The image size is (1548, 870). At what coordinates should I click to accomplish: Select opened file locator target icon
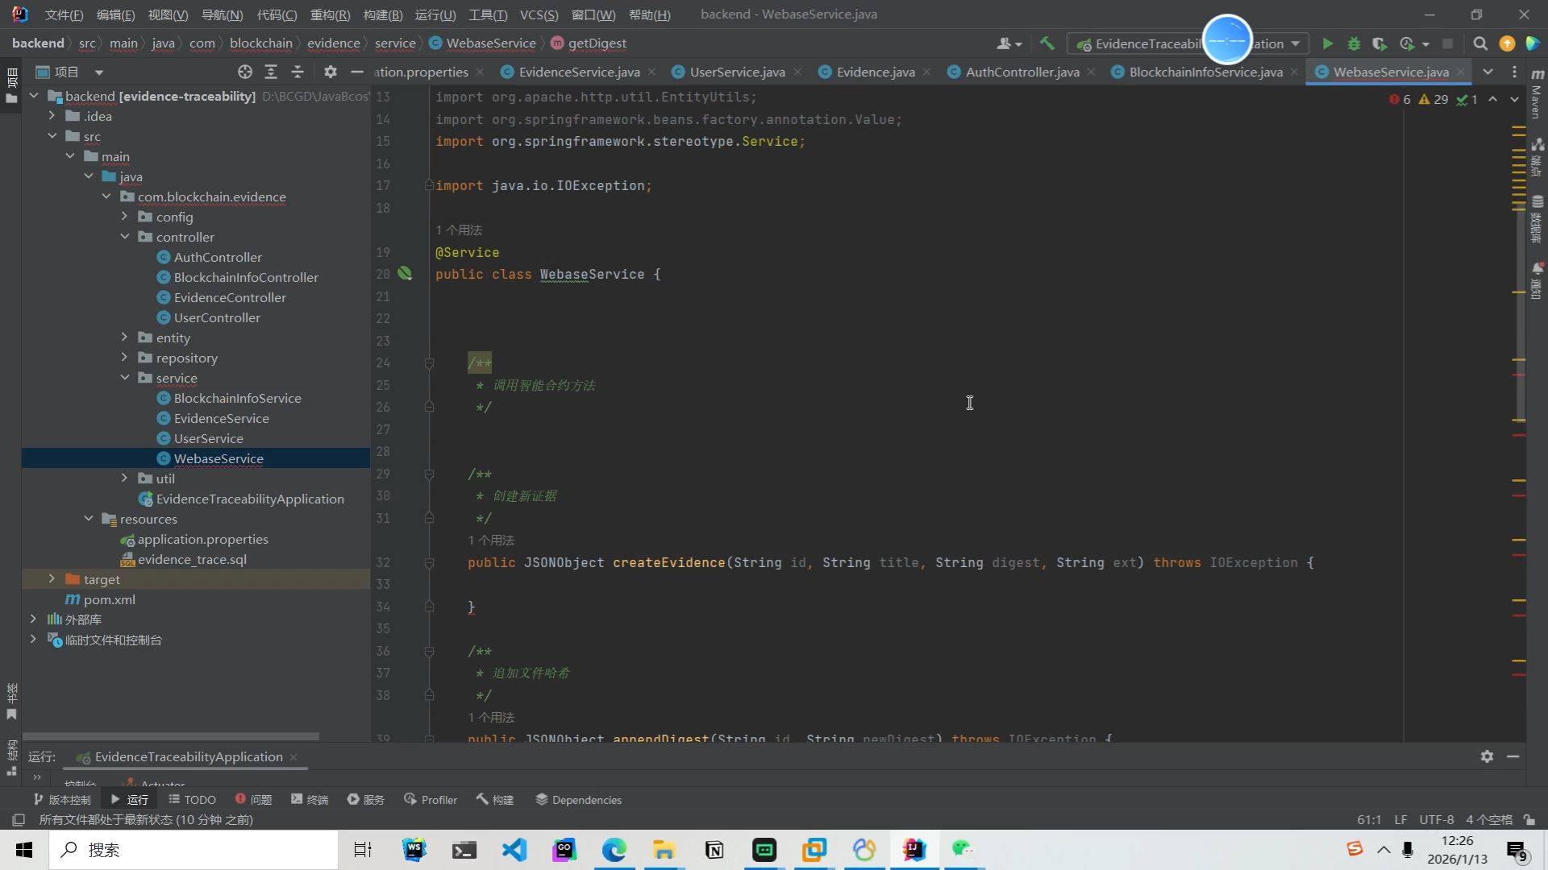[x=245, y=72]
